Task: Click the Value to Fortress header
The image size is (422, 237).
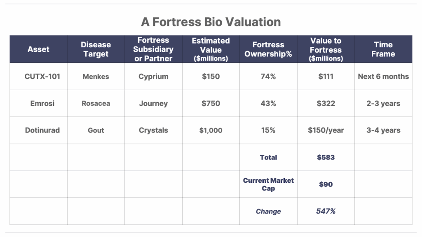Action: tap(326, 49)
